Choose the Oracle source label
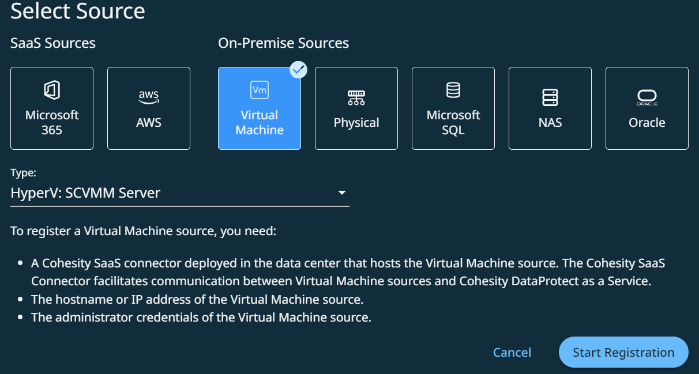This screenshot has height=374, width=699. click(647, 123)
